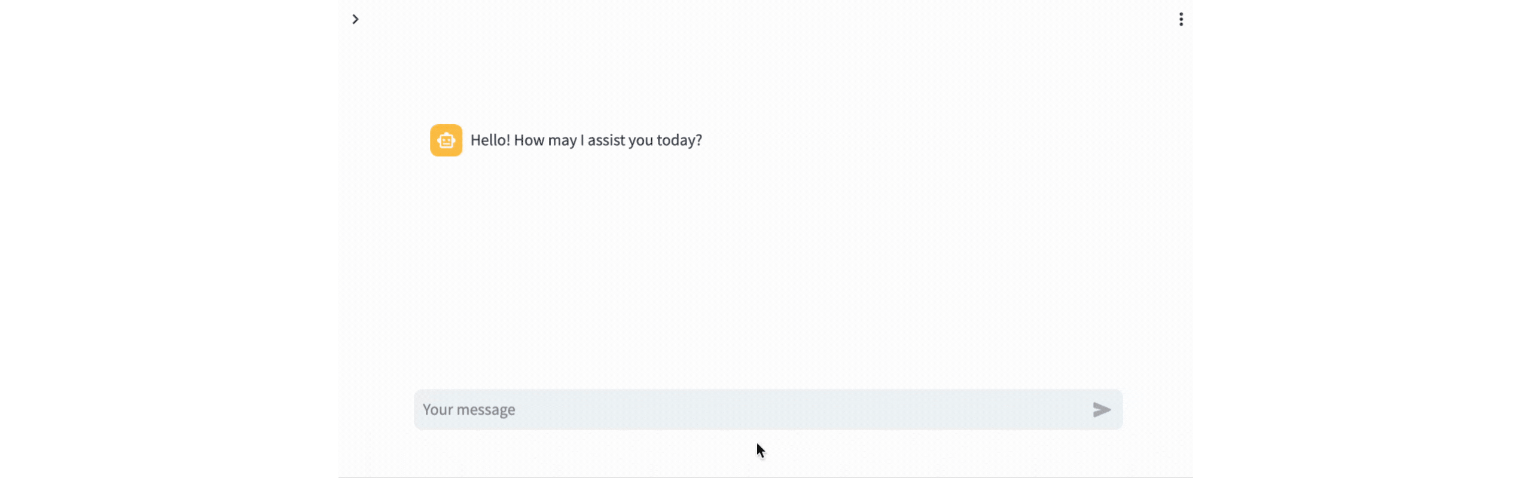Select the orange avatar color square

pyautogui.click(x=446, y=140)
